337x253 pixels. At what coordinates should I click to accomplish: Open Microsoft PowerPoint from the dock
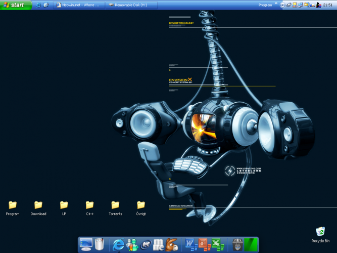(205, 245)
